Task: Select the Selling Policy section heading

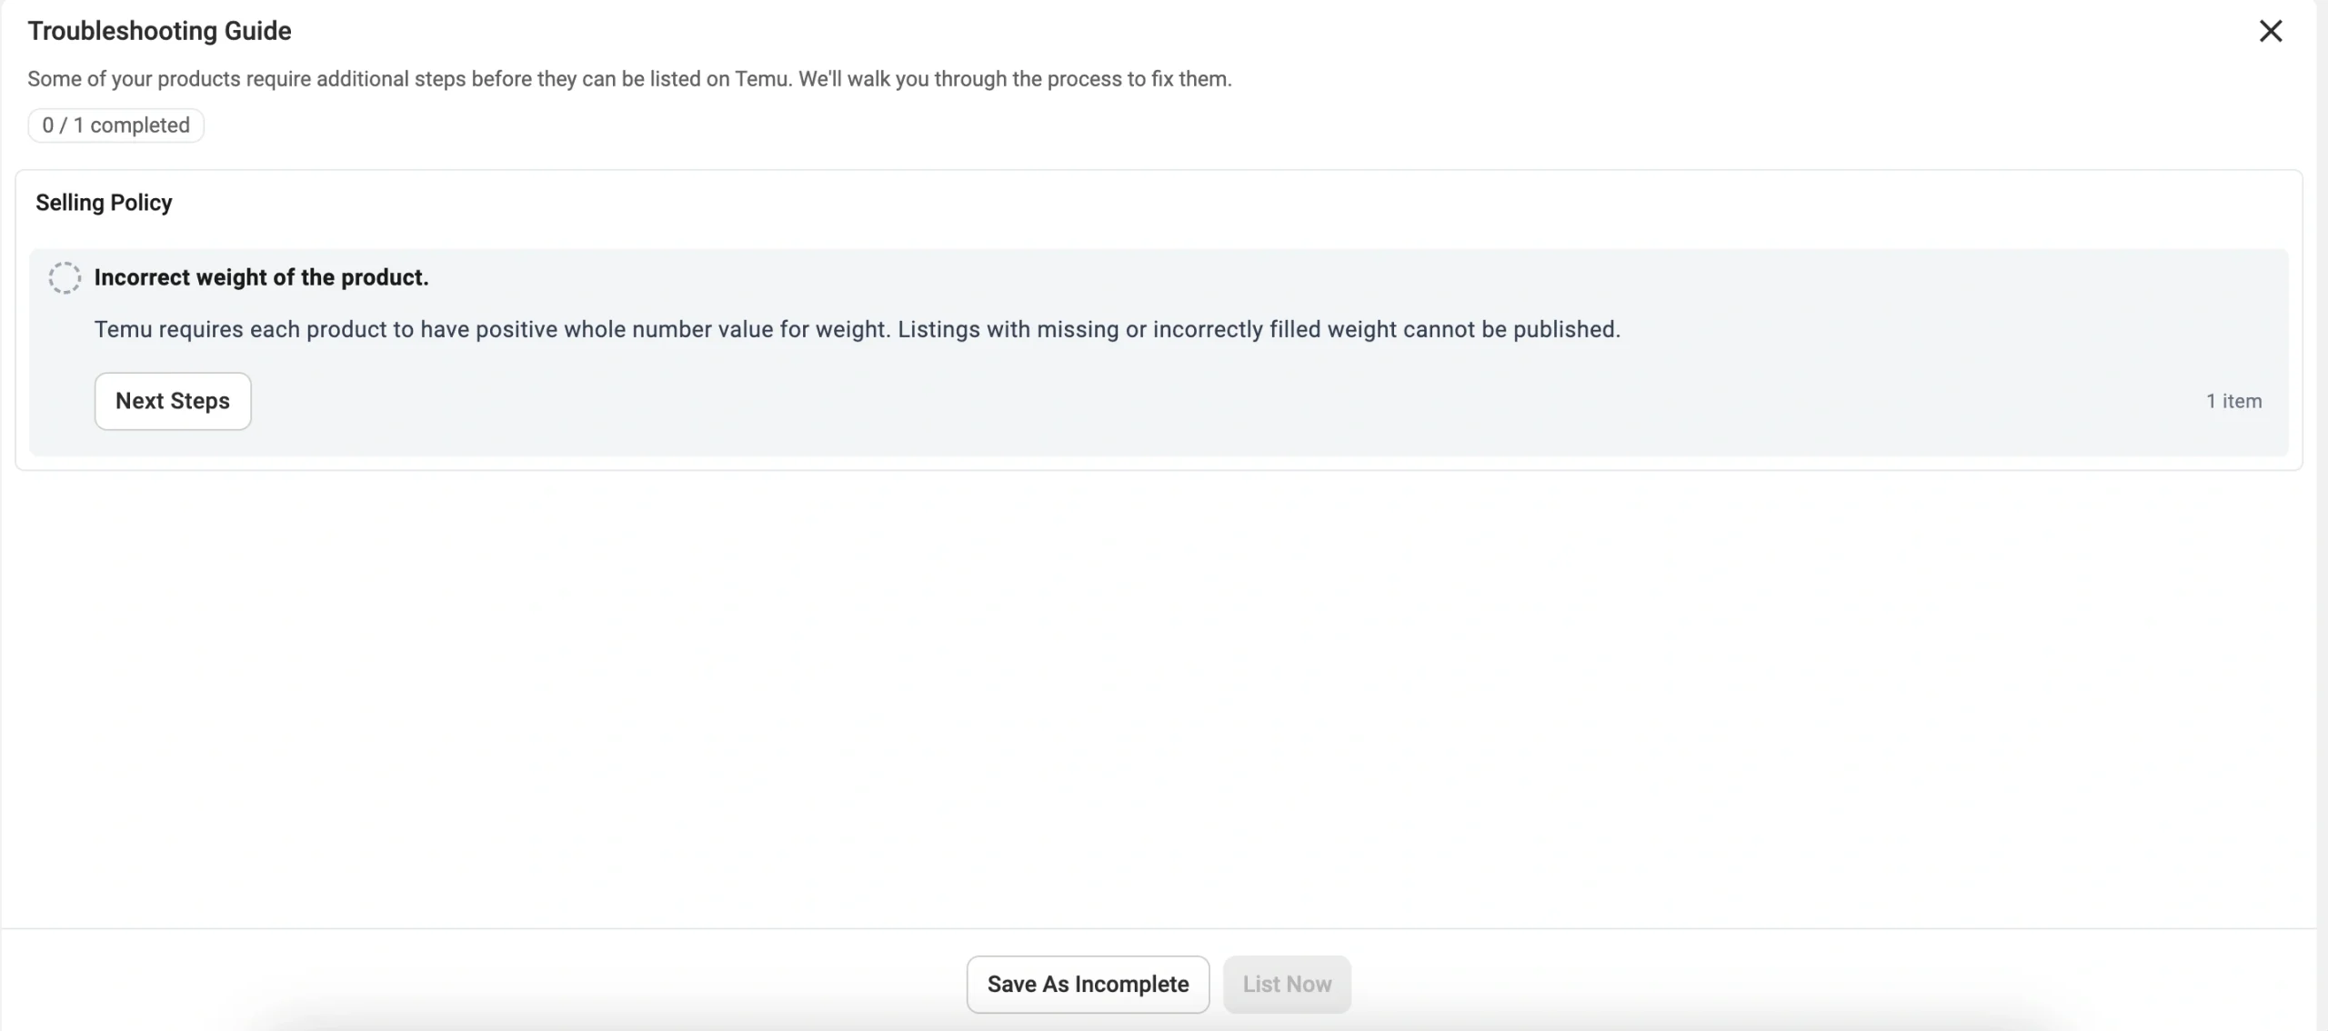Action: coord(104,203)
